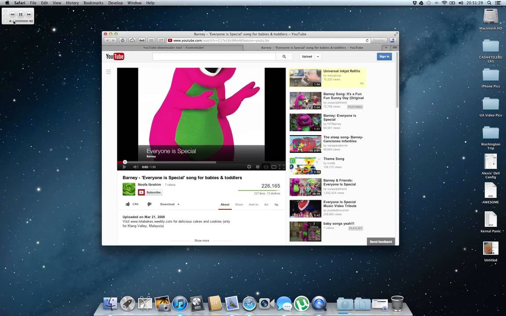Open Finder from the Dock
This screenshot has width=506, height=316.
pos(110,303)
